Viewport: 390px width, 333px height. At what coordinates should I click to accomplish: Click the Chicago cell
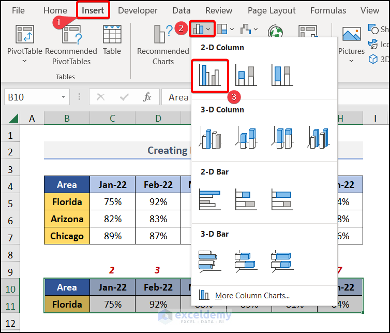point(67,236)
